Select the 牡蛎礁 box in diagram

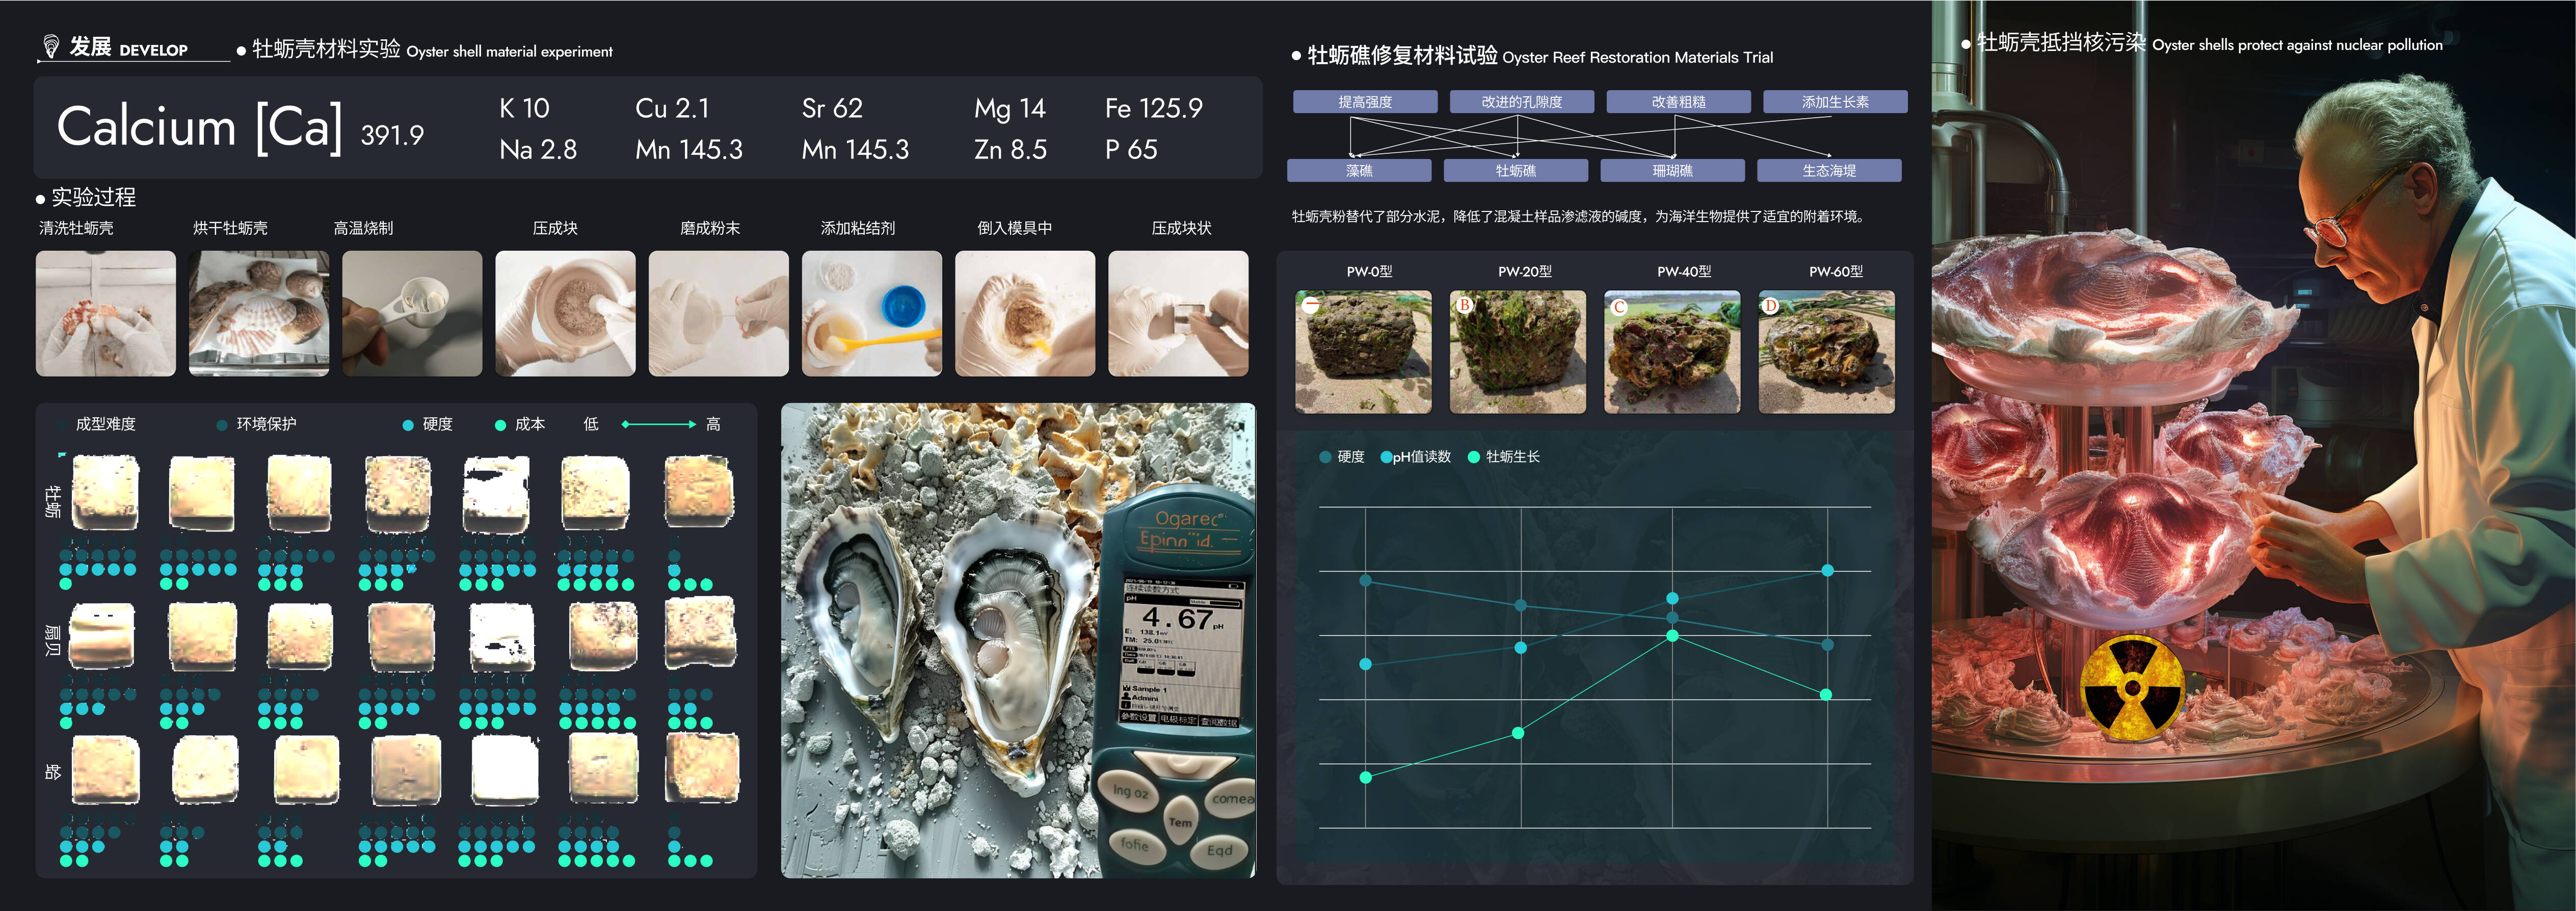[1515, 171]
